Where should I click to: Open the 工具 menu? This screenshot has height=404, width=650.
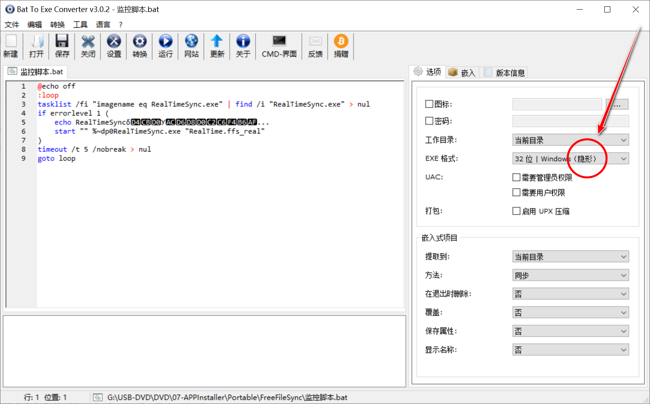click(x=80, y=24)
